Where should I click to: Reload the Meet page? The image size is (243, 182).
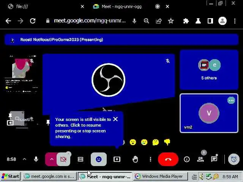(33, 21)
